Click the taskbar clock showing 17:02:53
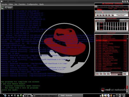 (x=120, y=95)
